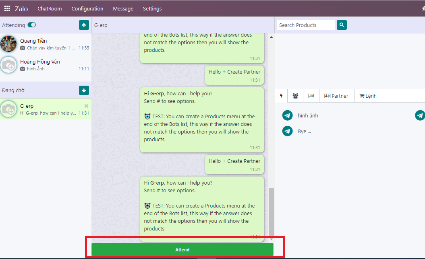The image size is (425, 259).
Task: Click Hoàng Hồng Vân's placeholder avatar
Action: pos(8,65)
